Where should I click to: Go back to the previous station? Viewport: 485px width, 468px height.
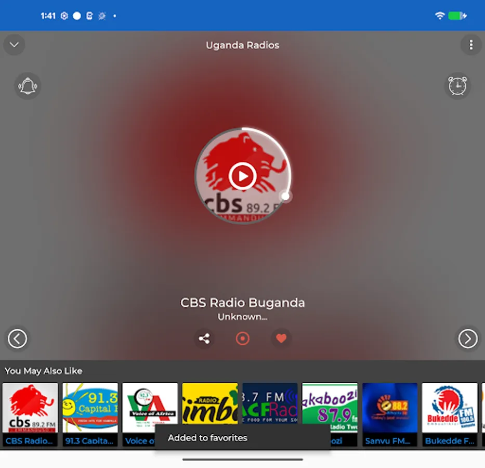(17, 339)
